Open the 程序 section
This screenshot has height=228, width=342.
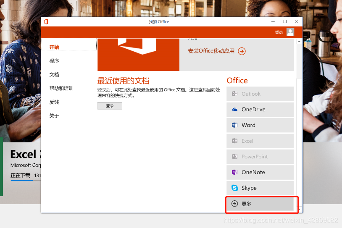54,61
